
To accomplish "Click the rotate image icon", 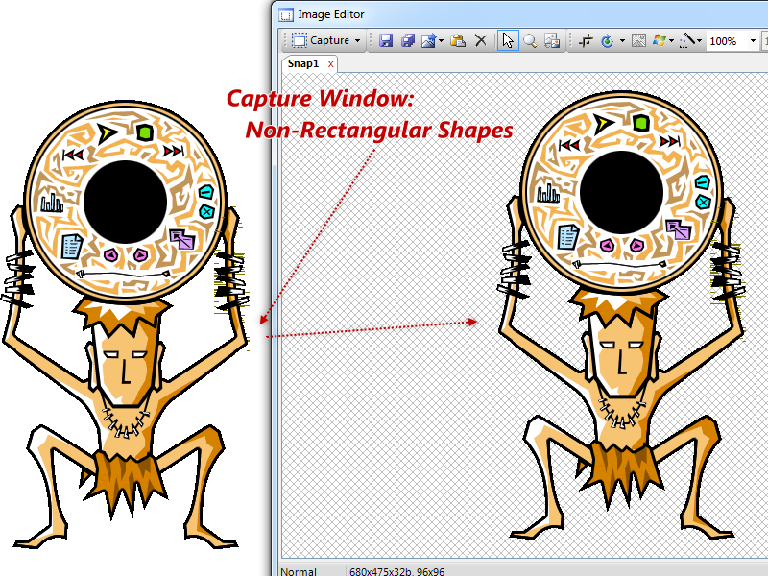I will pyautogui.click(x=608, y=40).
